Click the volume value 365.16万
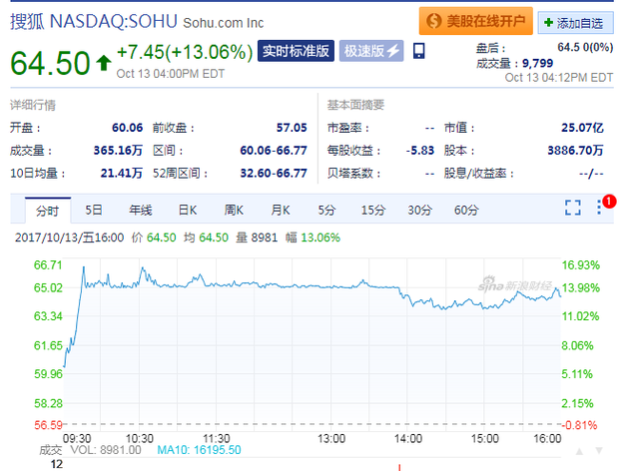Image resolution: width=629 pixels, height=471 pixels. pyautogui.click(x=118, y=151)
